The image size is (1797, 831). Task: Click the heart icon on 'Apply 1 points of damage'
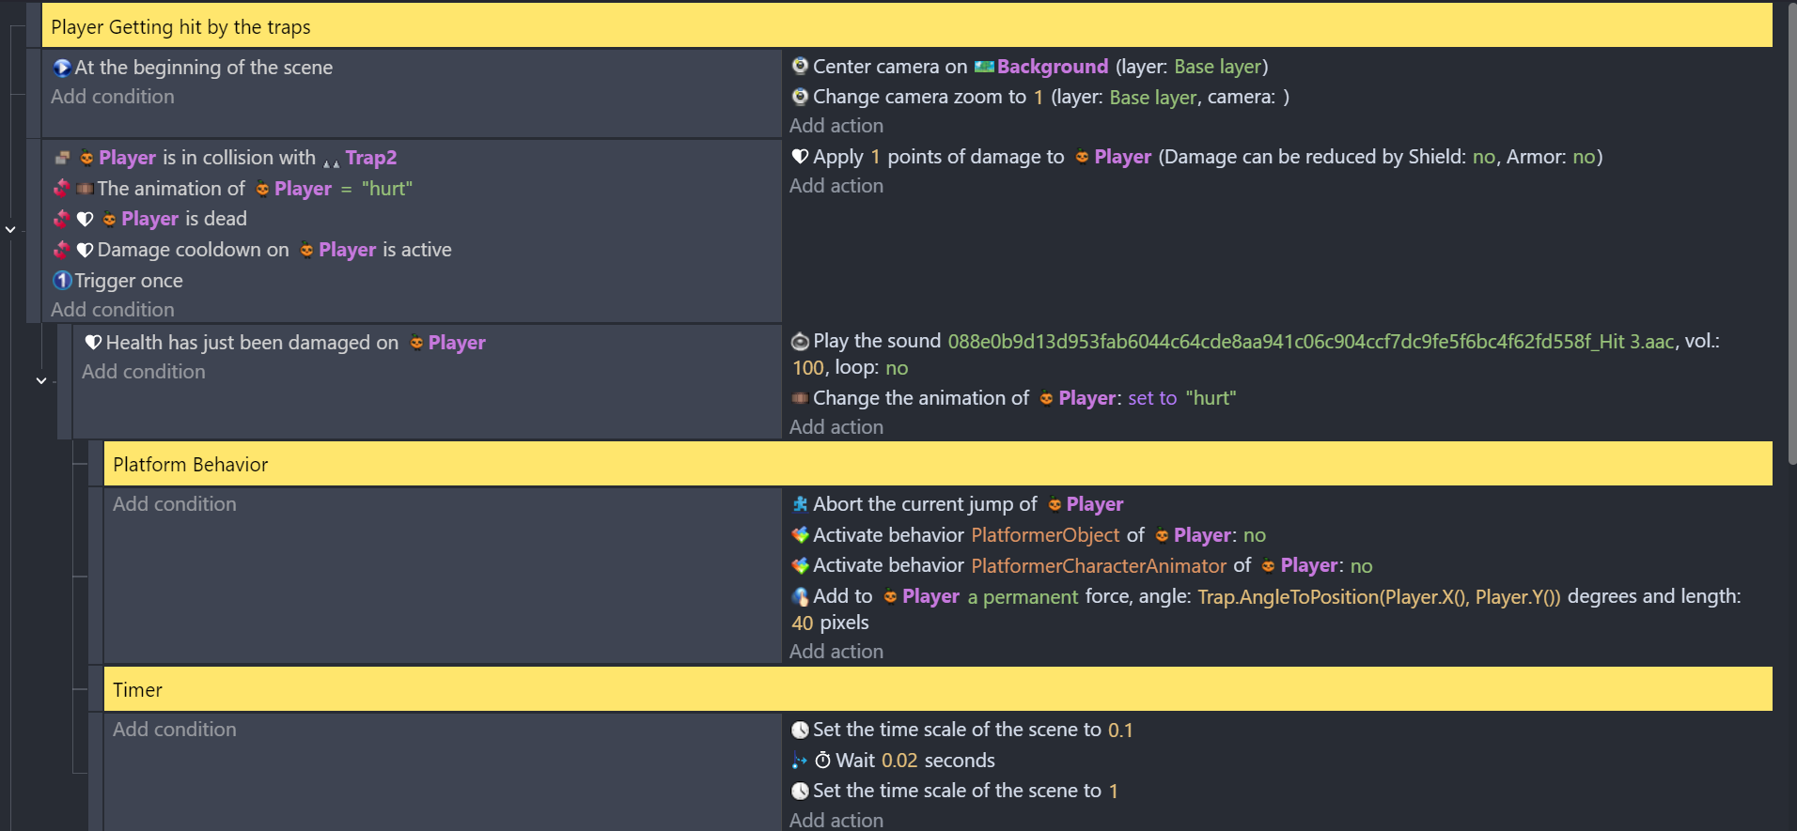800,157
